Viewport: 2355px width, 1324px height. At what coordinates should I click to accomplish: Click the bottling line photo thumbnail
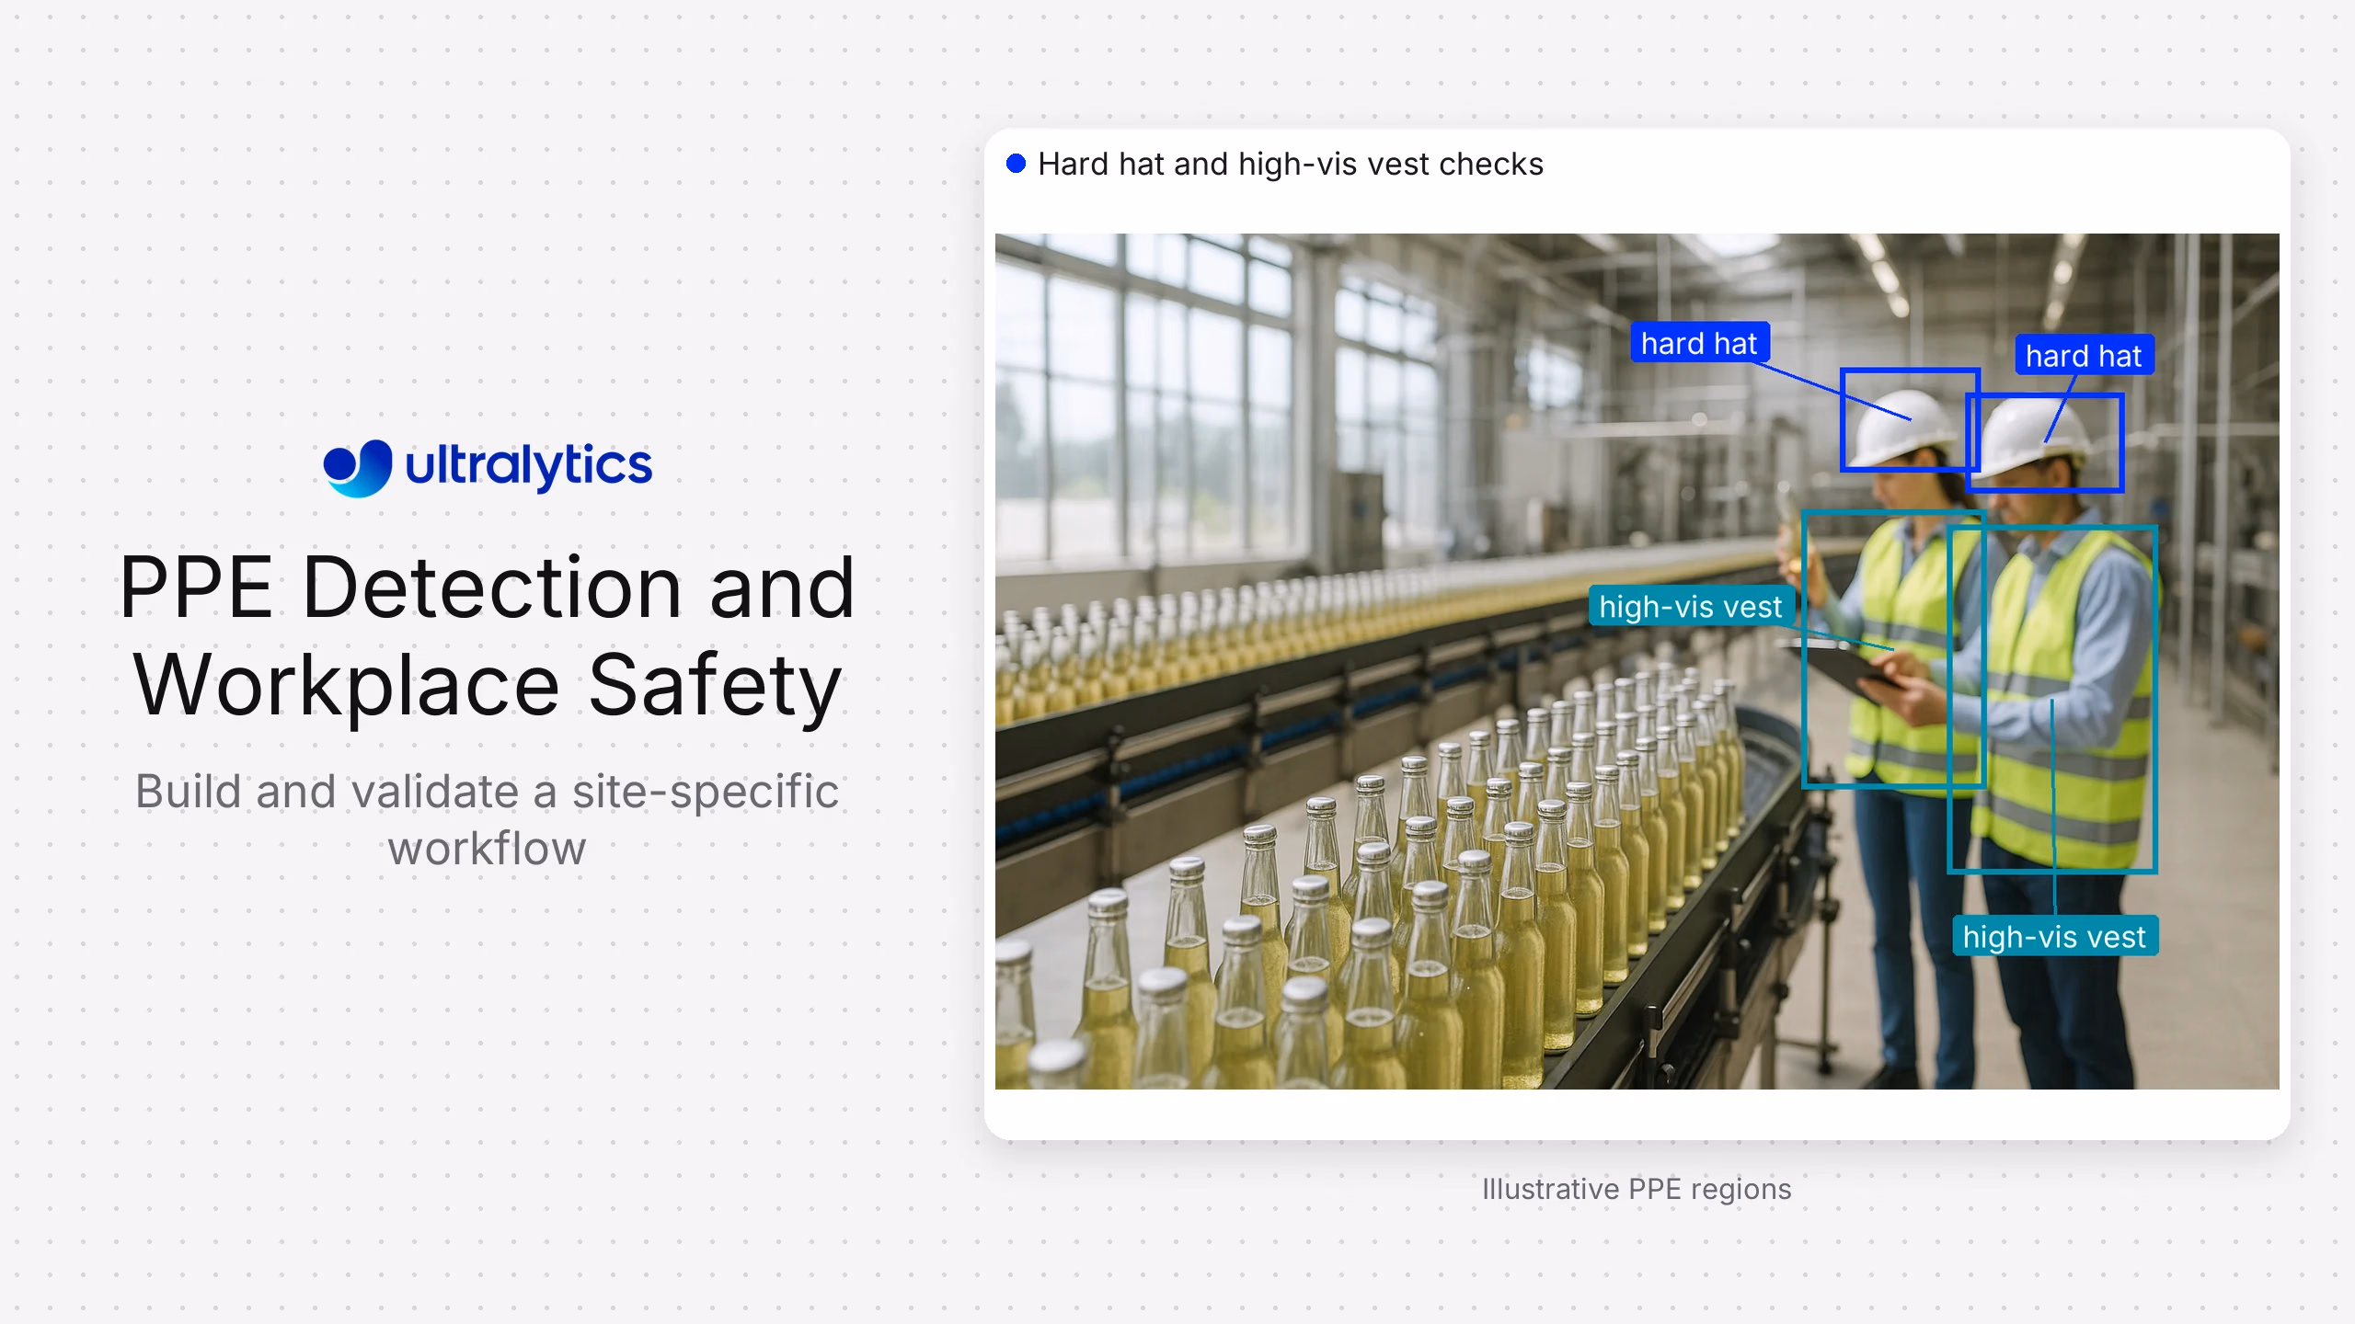coord(1637,661)
